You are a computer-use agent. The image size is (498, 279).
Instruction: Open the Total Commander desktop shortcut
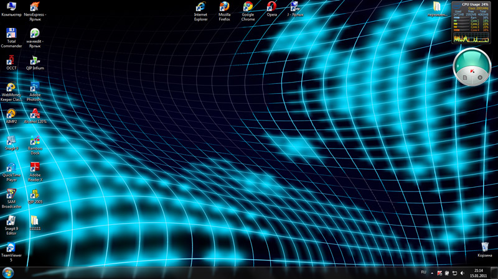pyautogui.click(x=11, y=34)
